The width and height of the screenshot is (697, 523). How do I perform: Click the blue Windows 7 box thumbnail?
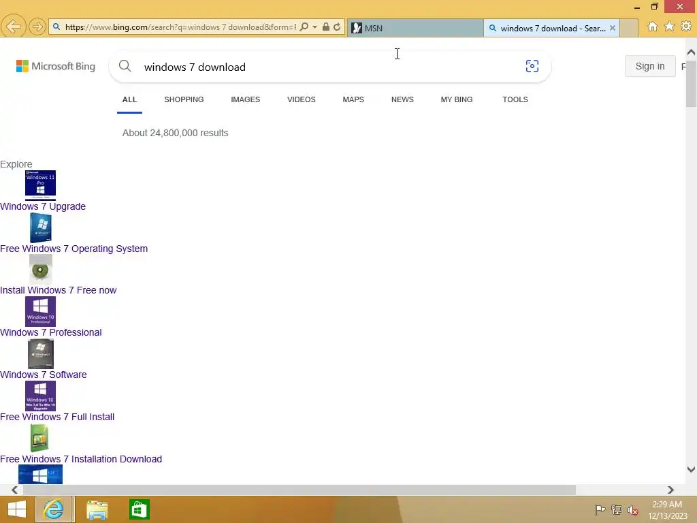[x=40, y=227]
